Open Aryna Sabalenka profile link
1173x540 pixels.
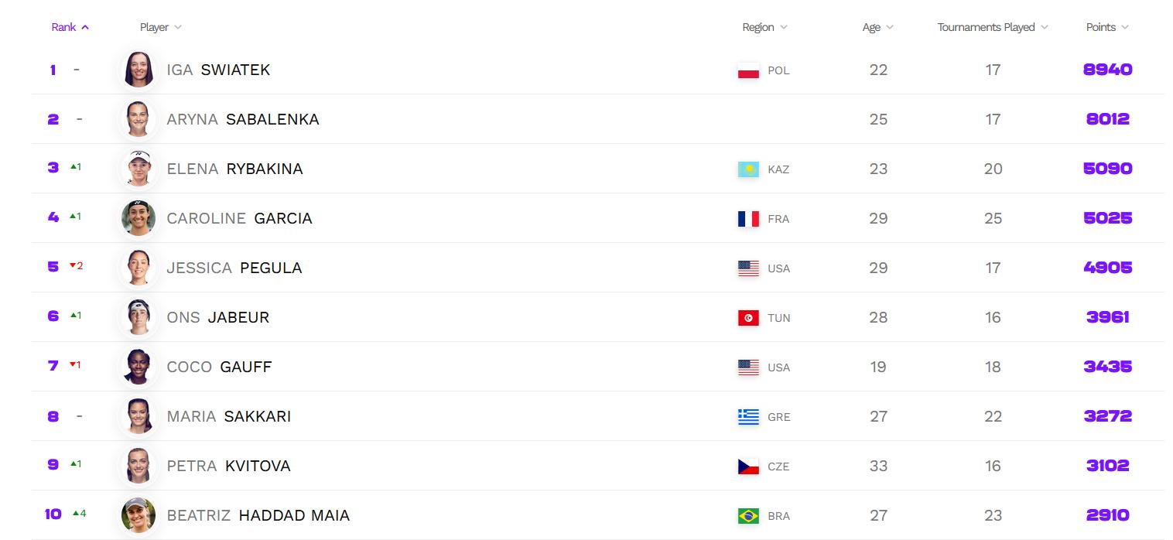pos(242,119)
